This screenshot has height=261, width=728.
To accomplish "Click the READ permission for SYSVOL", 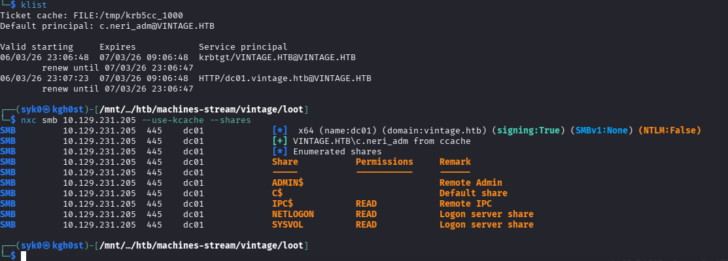I will tap(366, 225).
